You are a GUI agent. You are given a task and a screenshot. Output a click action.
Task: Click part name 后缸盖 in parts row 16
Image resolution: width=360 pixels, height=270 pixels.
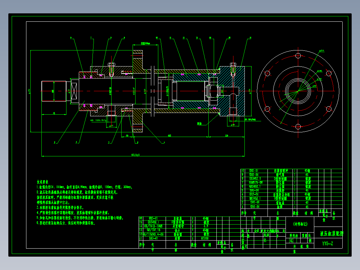[177, 218]
